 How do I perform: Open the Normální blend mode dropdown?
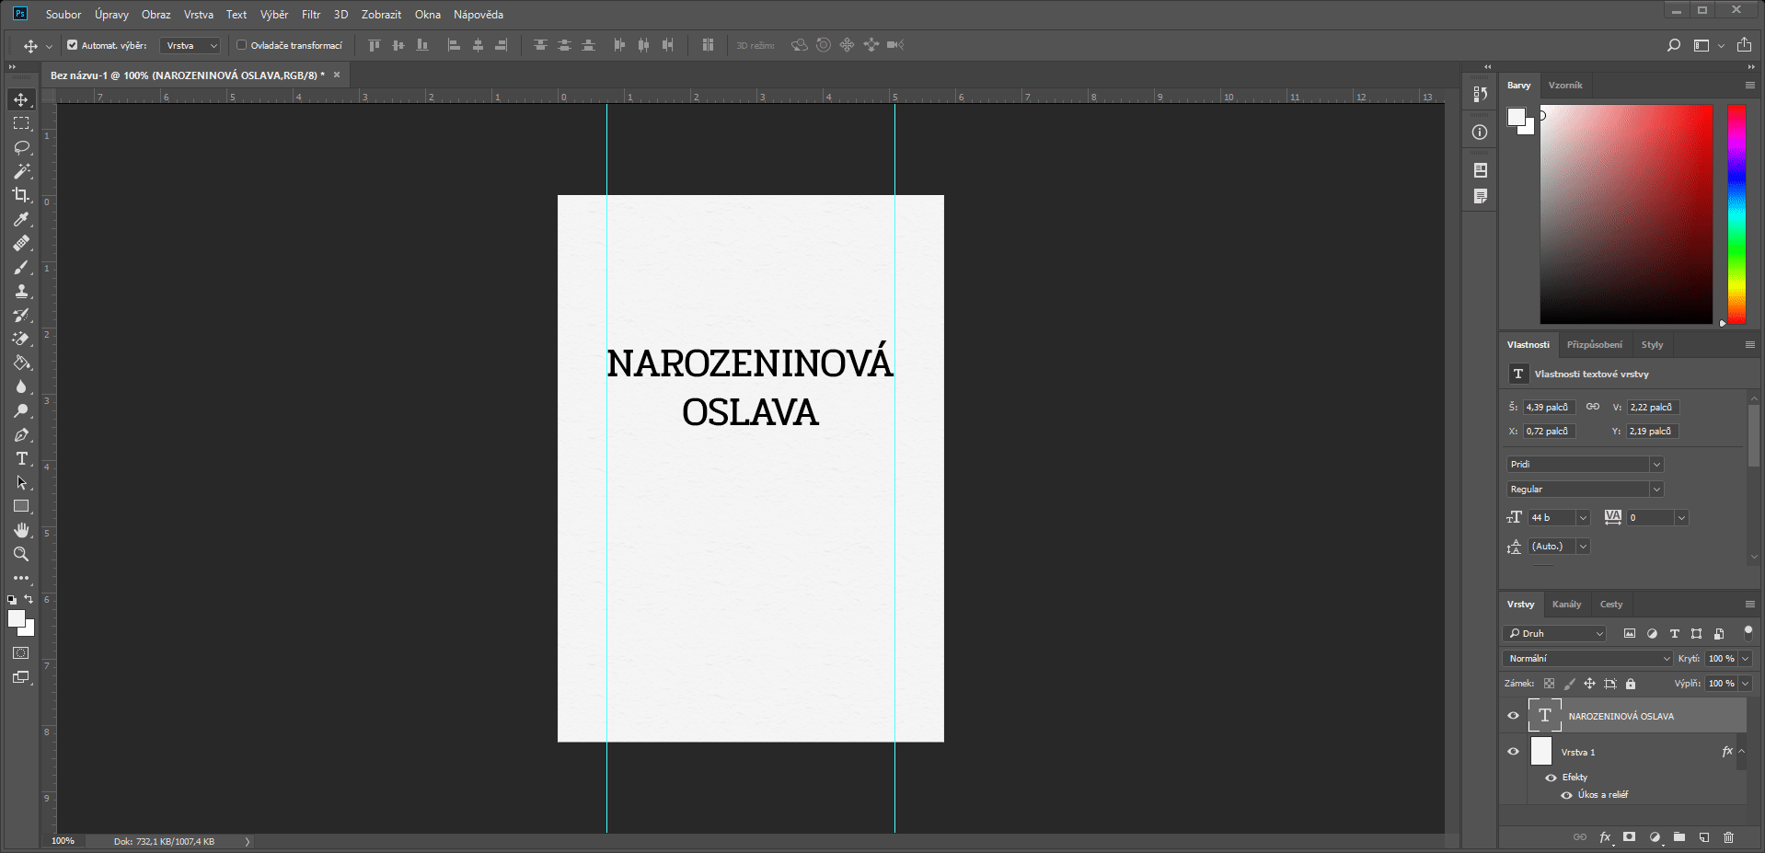tap(1587, 659)
